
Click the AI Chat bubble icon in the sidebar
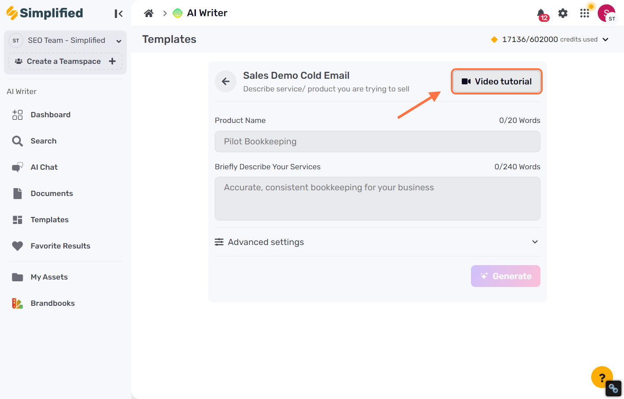pyautogui.click(x=17, y=167)
